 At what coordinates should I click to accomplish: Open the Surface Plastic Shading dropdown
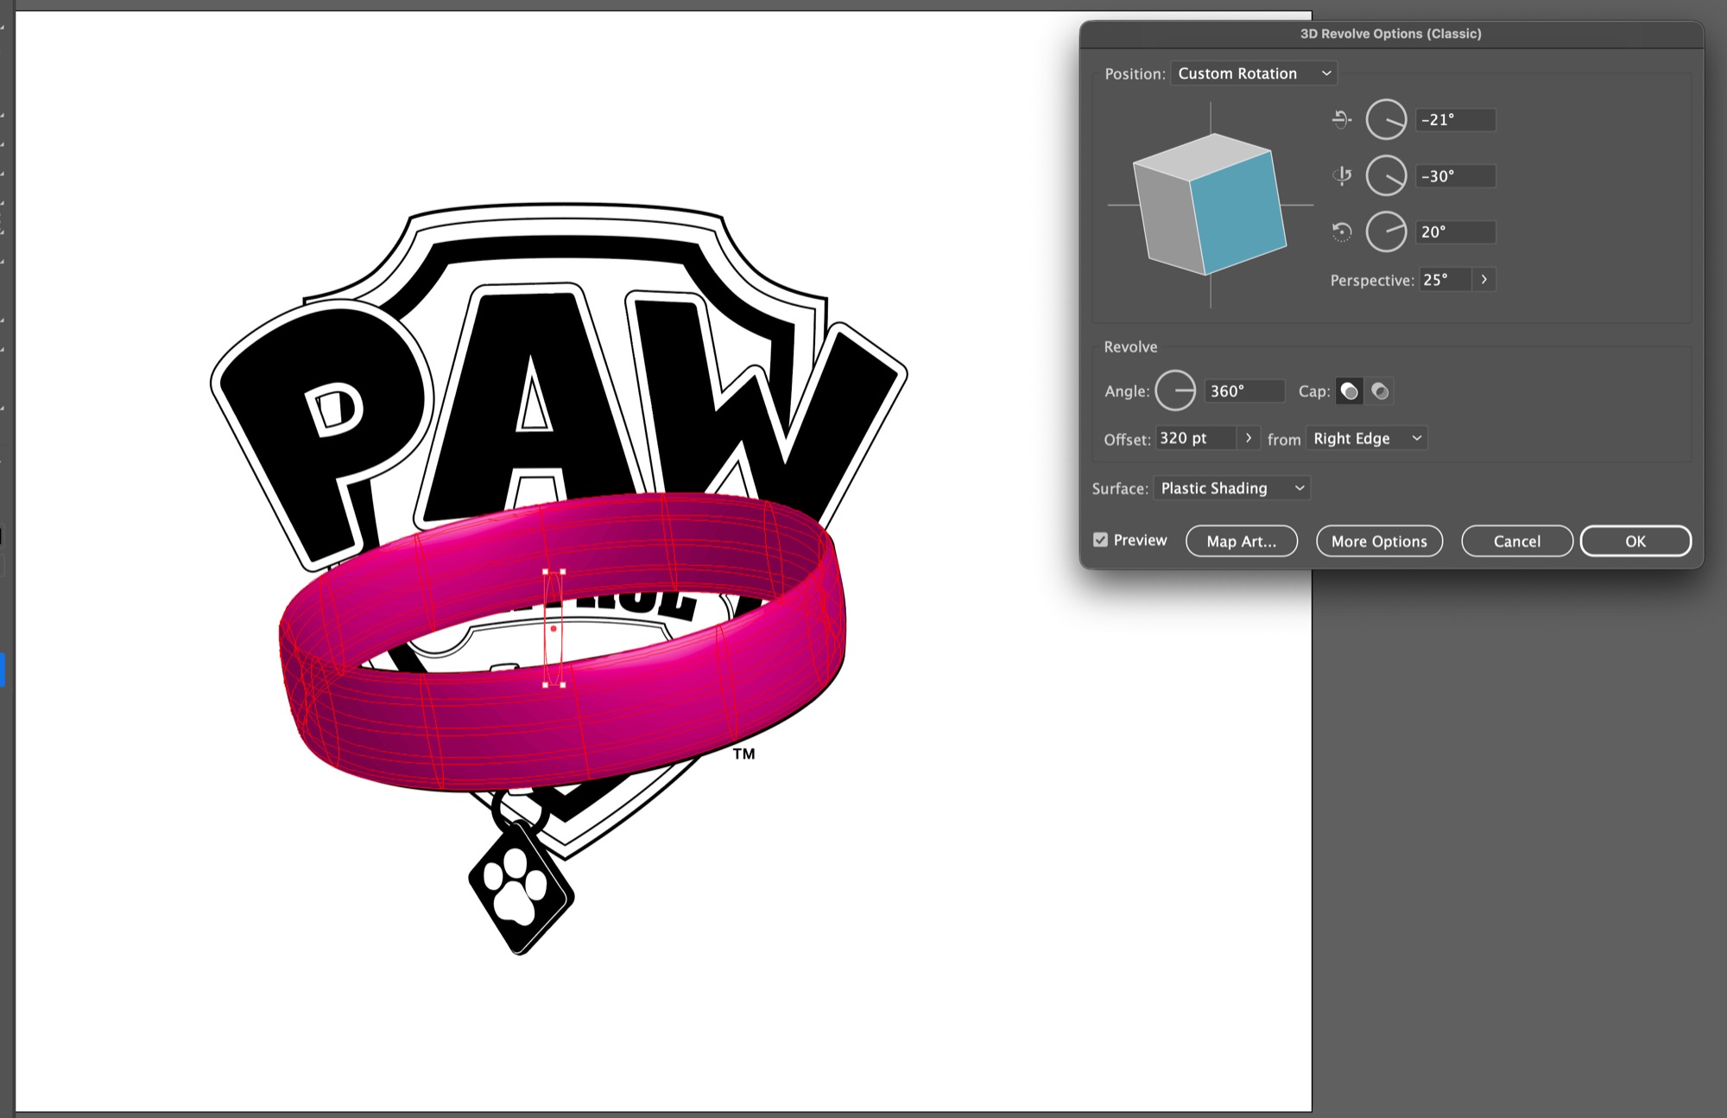coord(1231,488)
